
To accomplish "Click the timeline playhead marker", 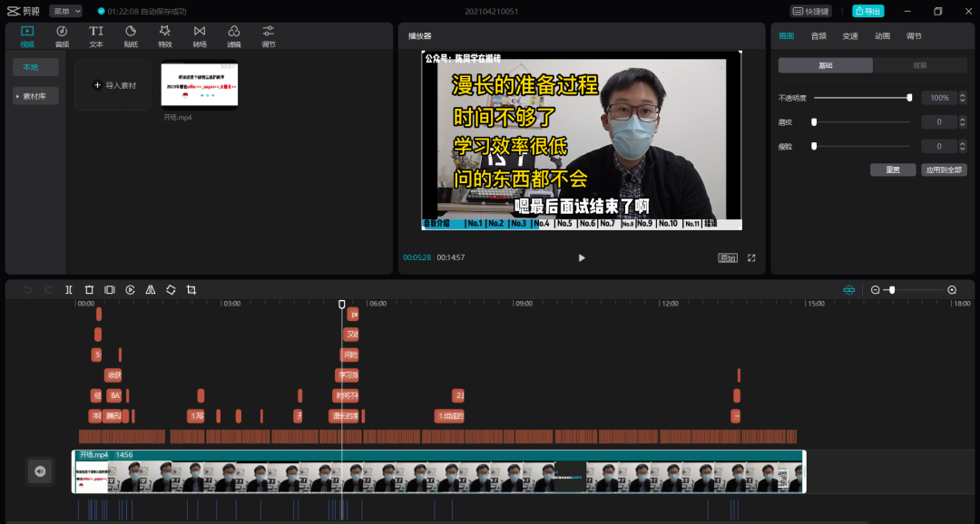I will [342, 305].
